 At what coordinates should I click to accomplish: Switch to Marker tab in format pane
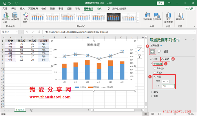[165, 59]
